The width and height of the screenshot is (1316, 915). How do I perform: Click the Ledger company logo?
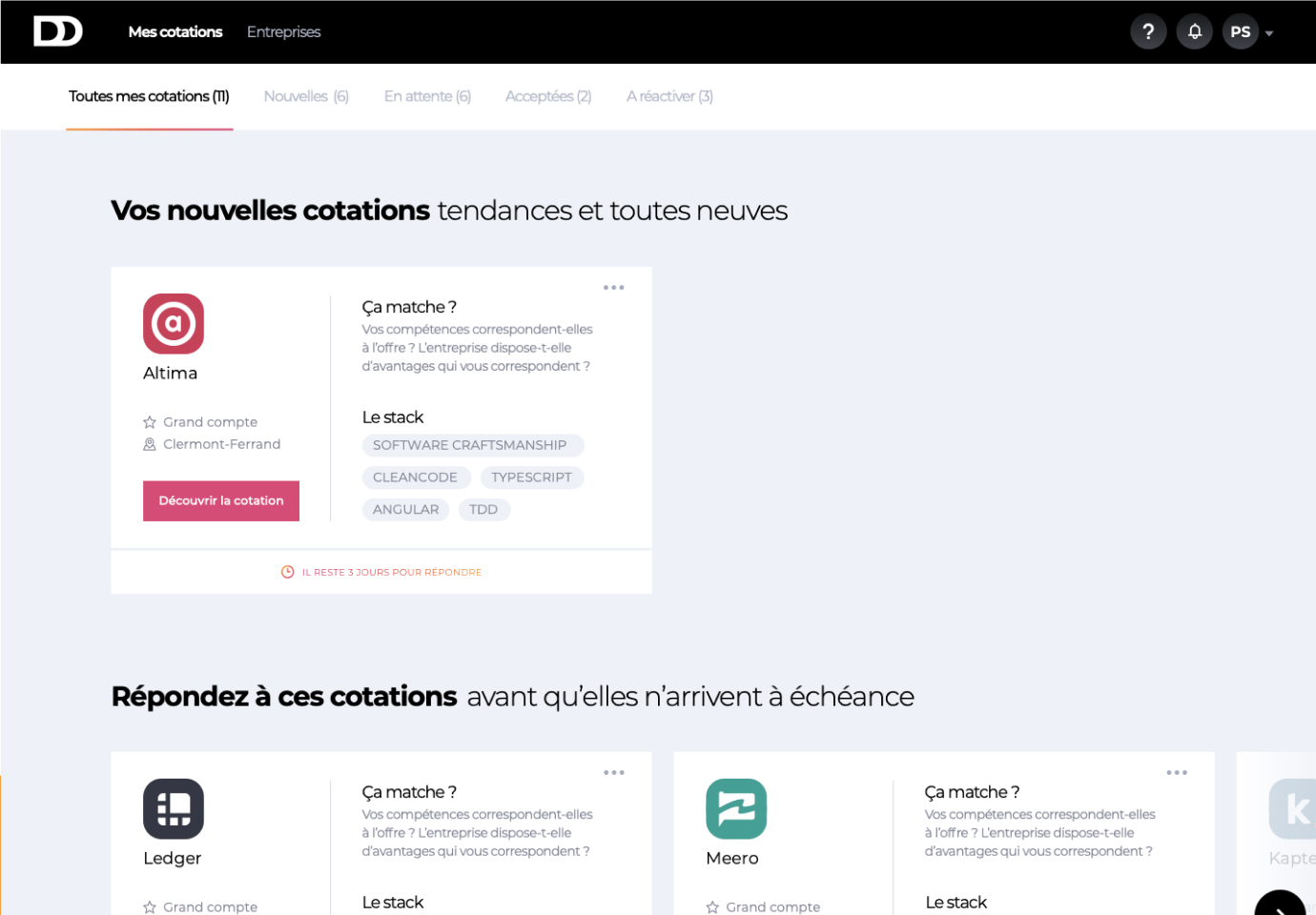174,809
